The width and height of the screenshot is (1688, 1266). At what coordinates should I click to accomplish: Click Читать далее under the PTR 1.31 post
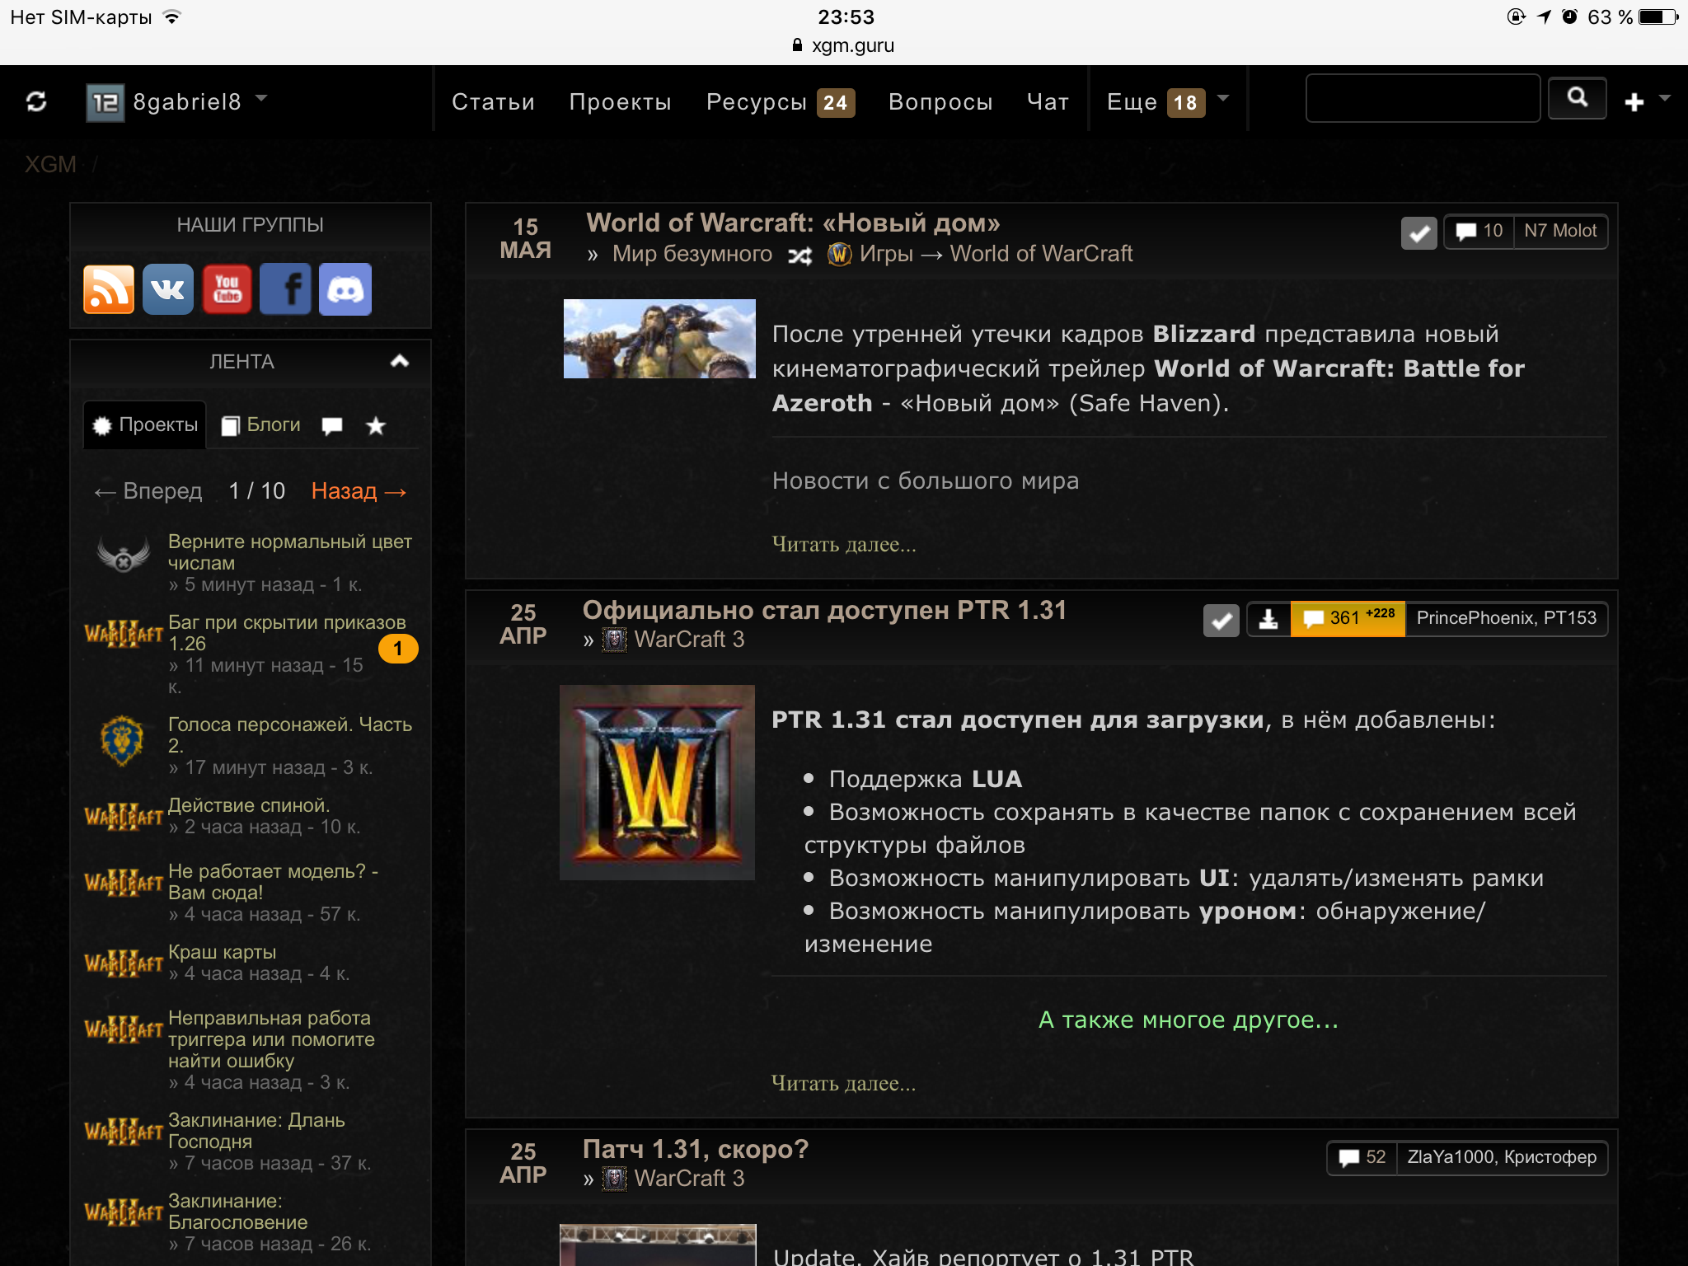(843, 1083)
